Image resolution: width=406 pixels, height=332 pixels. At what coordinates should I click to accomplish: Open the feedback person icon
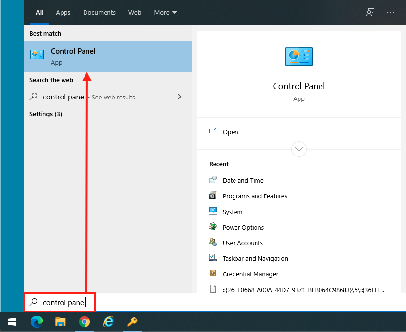point(370,12)
